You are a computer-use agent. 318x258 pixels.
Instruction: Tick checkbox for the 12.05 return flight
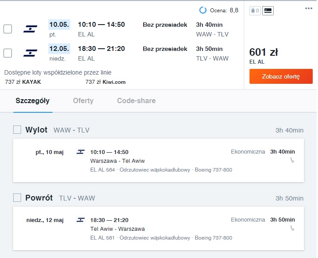coord(8,53)
